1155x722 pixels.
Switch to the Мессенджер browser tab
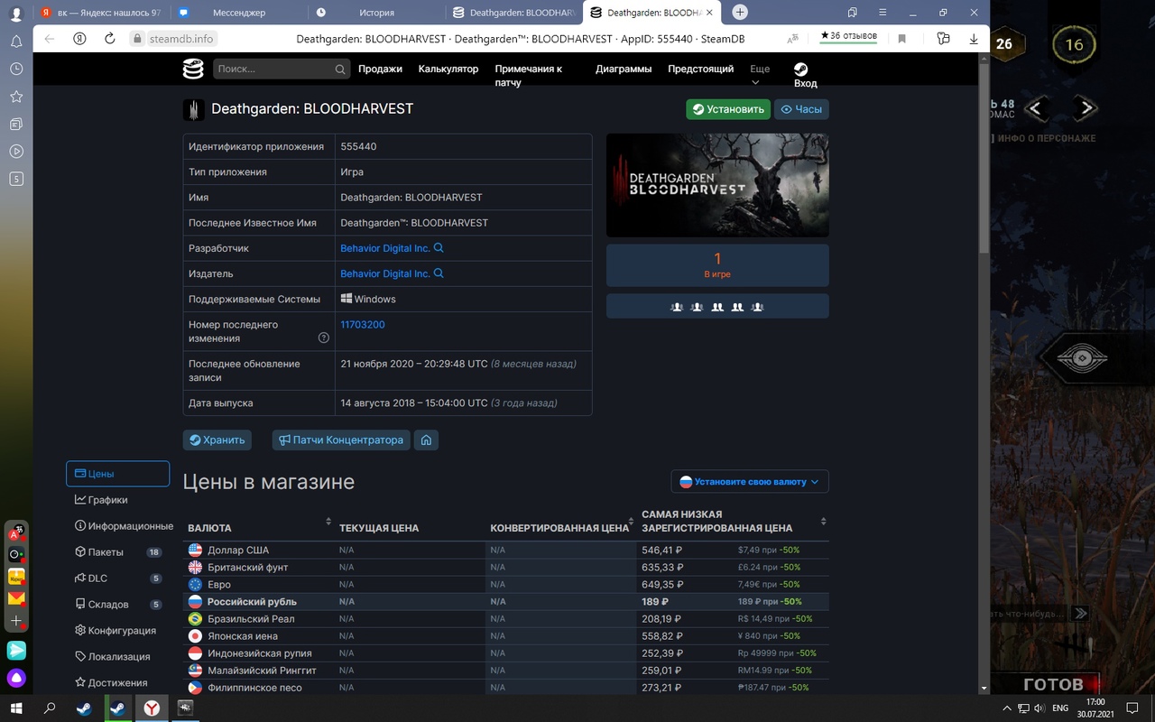238,13
